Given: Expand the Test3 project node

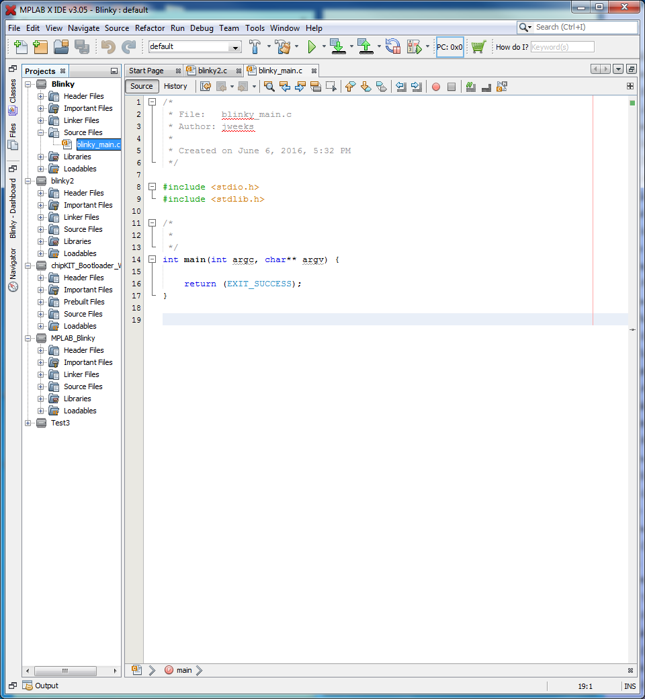Looking at the screenshot, I should pyautogui.click(x=28, y=423).
